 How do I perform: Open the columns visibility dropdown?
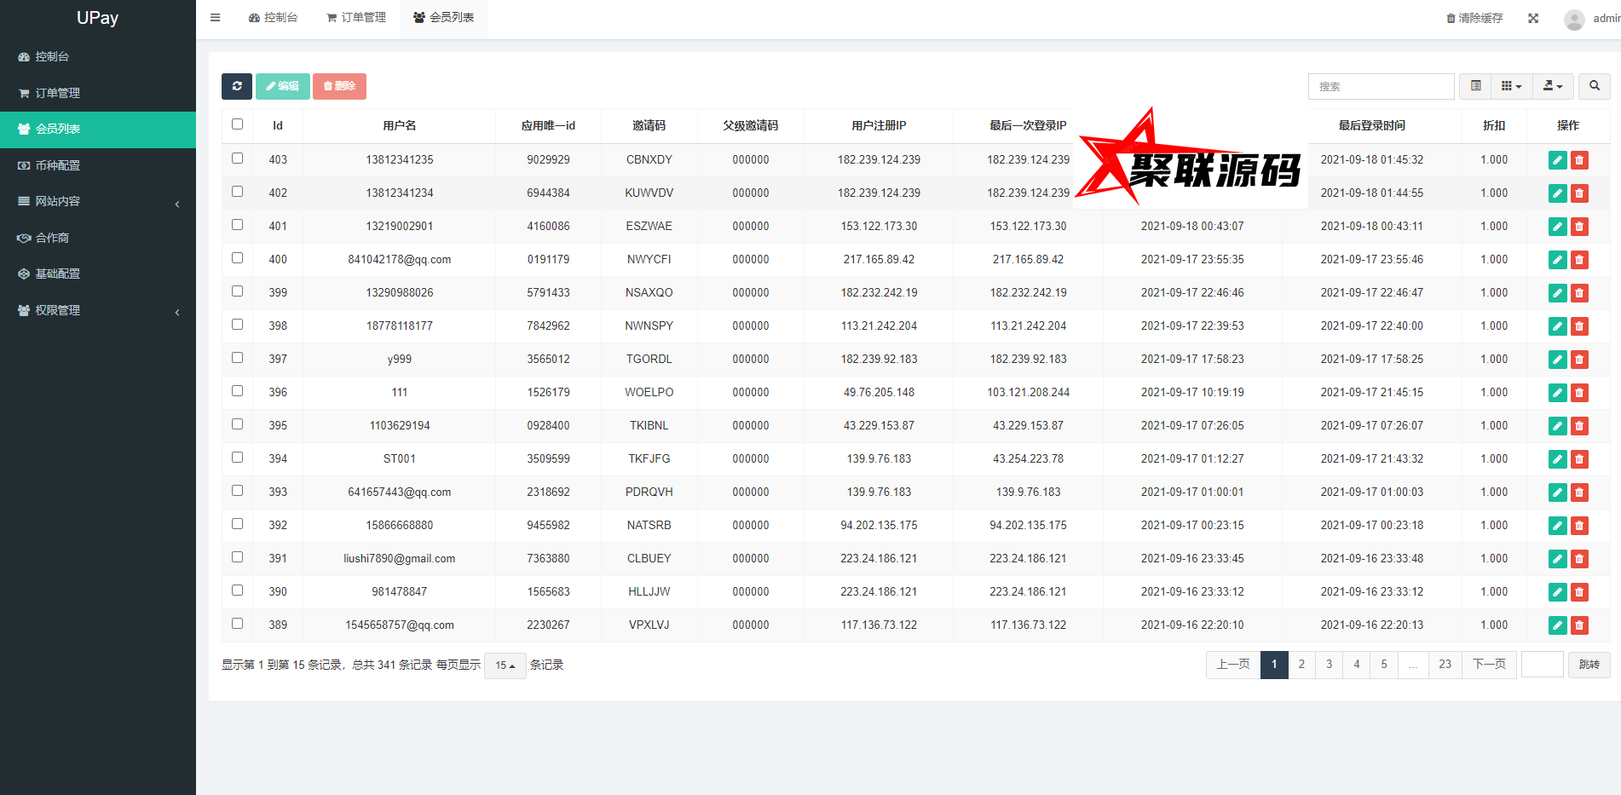pos(1511,86)
